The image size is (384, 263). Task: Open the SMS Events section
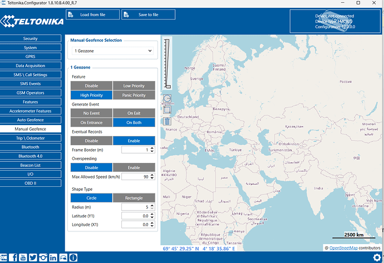click(31, 83)
